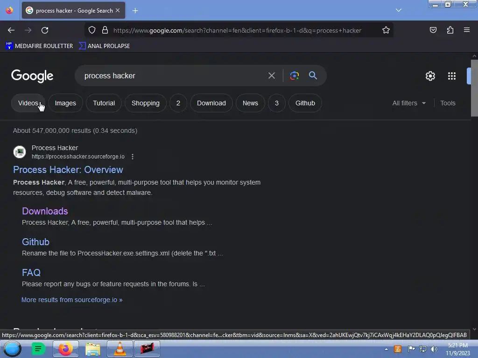Clear the search box with the X icon
The width and height of the screenshot is (478, 358).
tap(272, 76)
